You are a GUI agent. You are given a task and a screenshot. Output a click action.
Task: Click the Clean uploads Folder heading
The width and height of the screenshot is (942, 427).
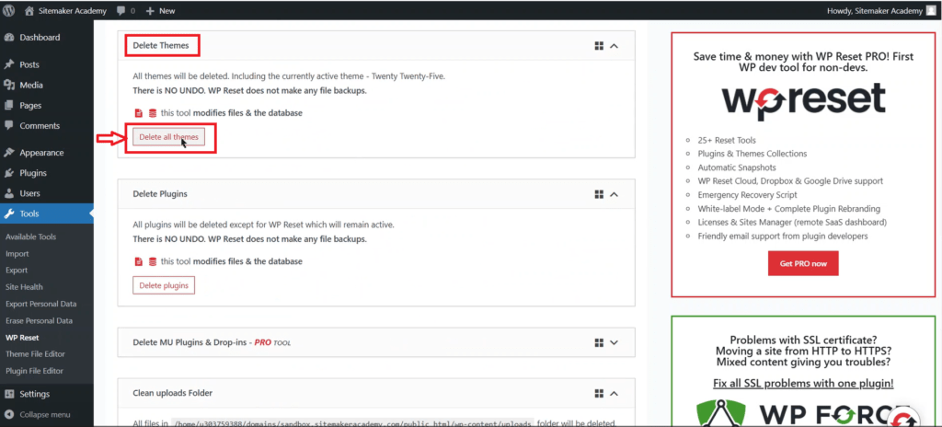[x=172, y=393]
